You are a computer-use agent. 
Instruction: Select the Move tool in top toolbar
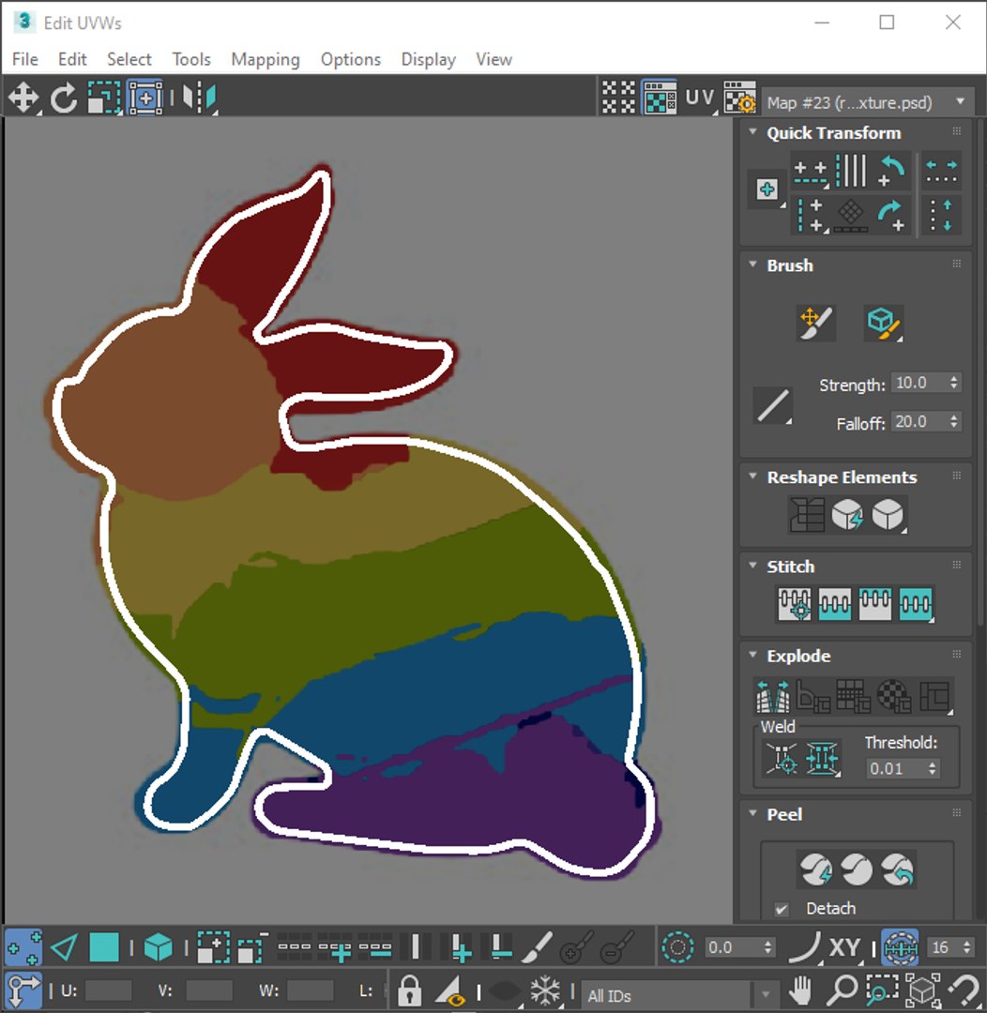tap(23, 98)
